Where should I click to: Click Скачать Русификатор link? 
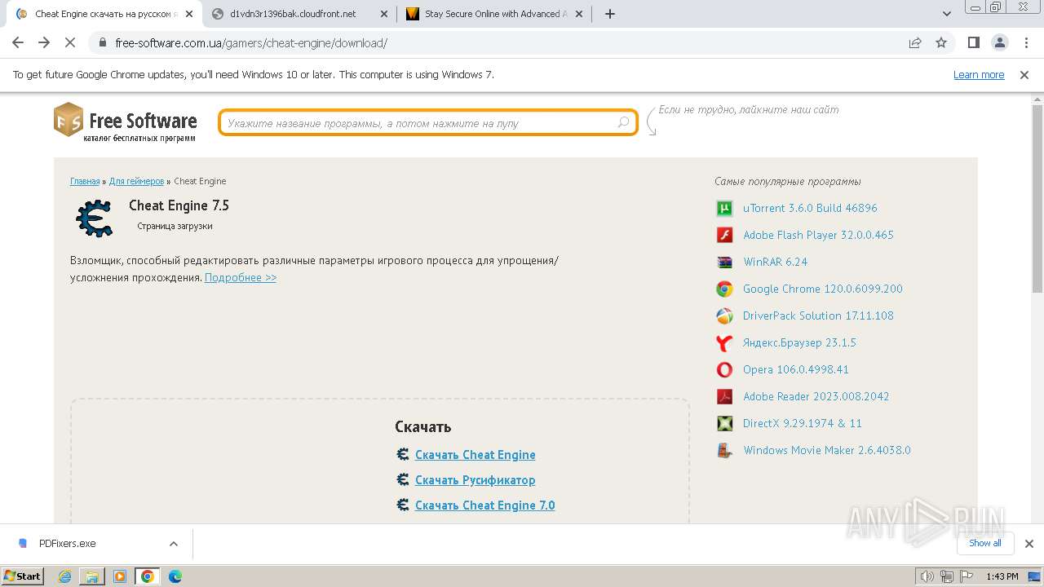click(x=476, y=480)
